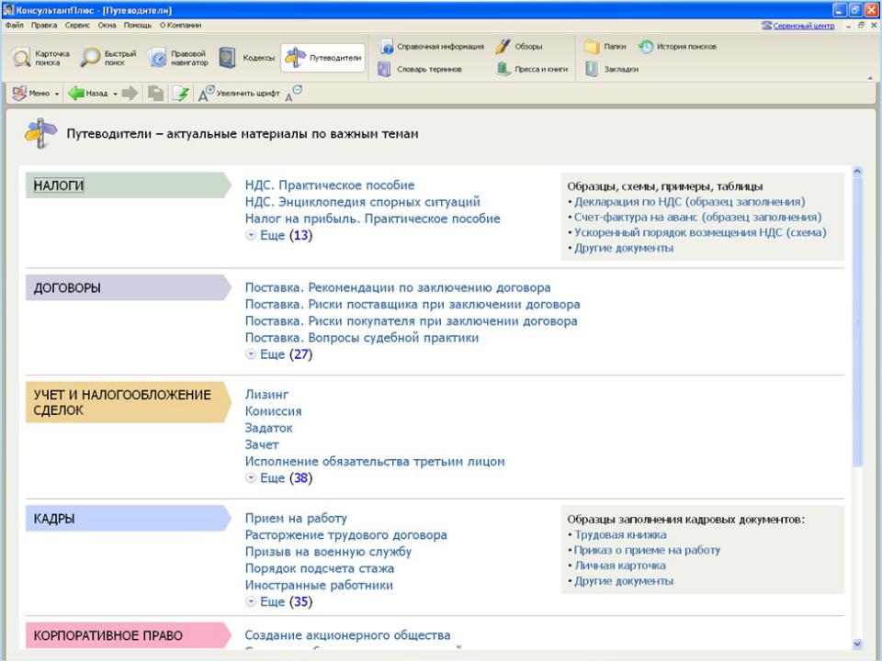
Task: Select Путеводители toolbar button
Action: pos(323,58)
